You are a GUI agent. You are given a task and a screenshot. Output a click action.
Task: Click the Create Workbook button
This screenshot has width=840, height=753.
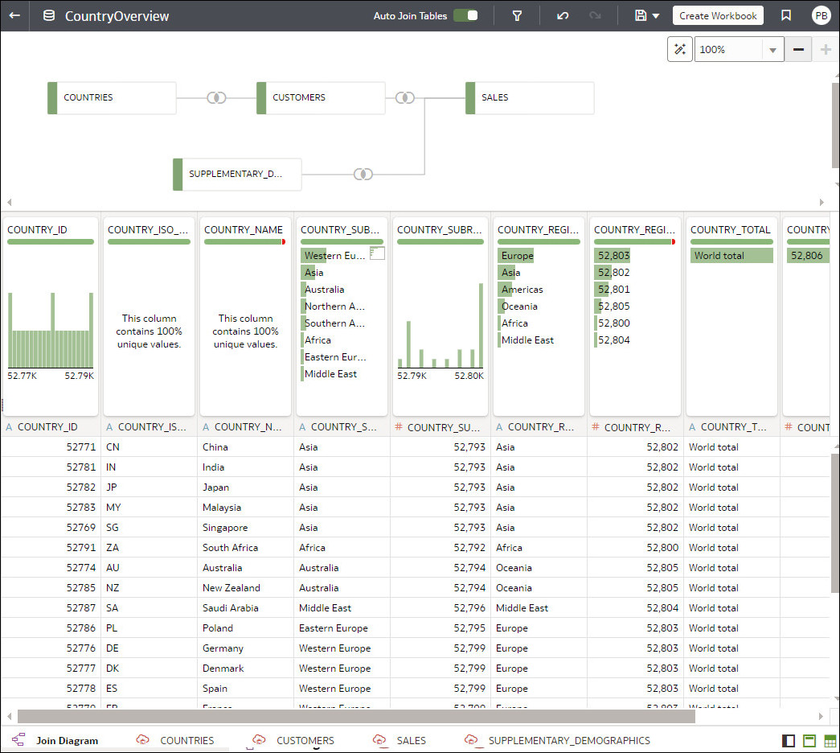click(718, 15)
